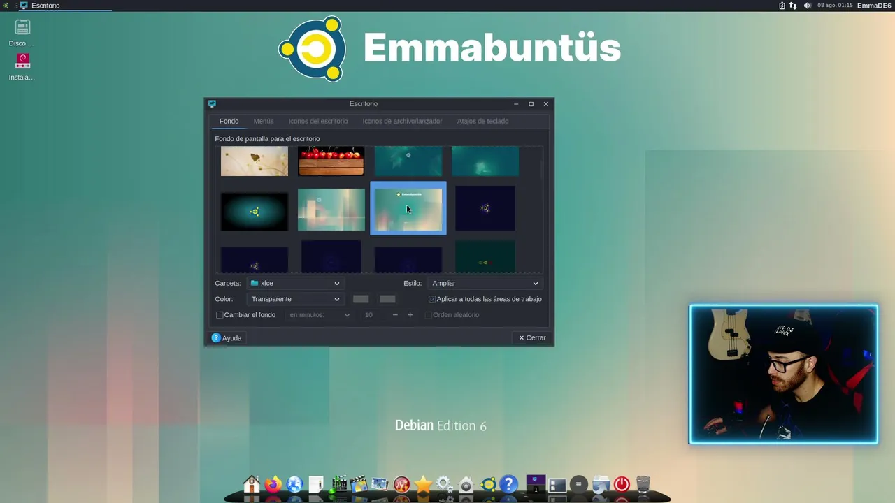Open the en minutos interval dropdown

(319, 315)
